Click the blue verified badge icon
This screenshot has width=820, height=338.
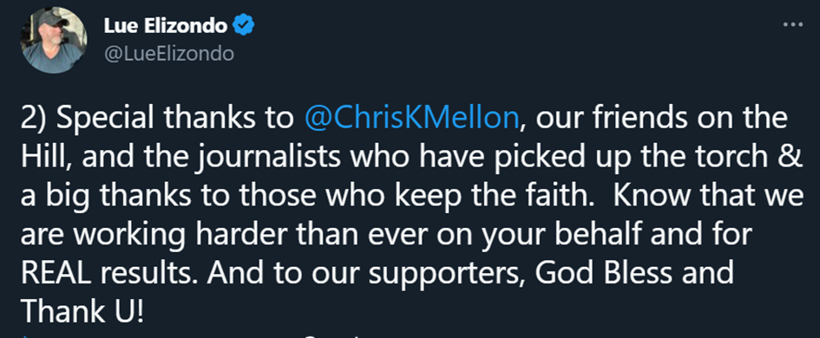pos(243,25)
